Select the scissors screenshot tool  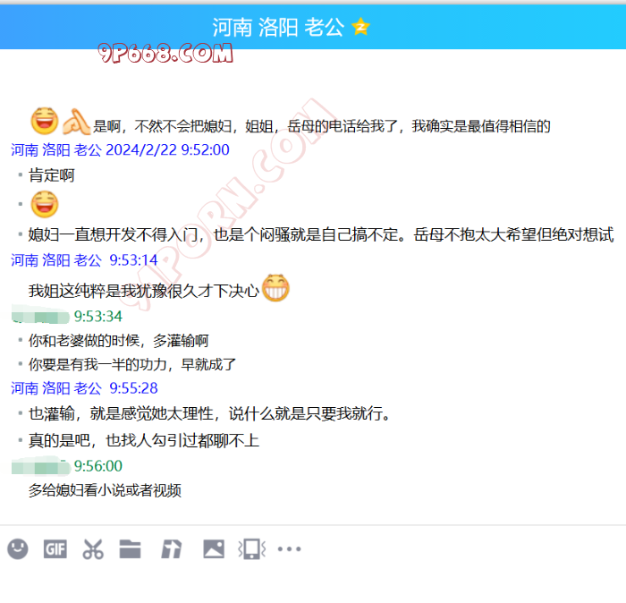(x=93, y=548)
